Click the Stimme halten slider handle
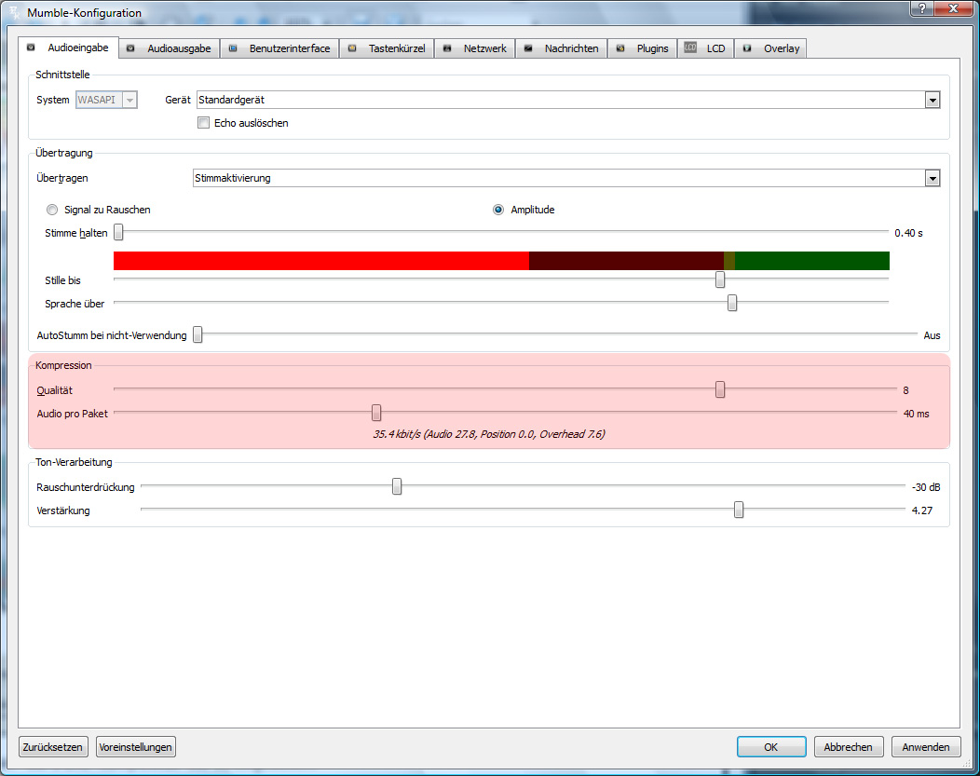The height and width of the screenshot is (776, 980). pos(118,232)
